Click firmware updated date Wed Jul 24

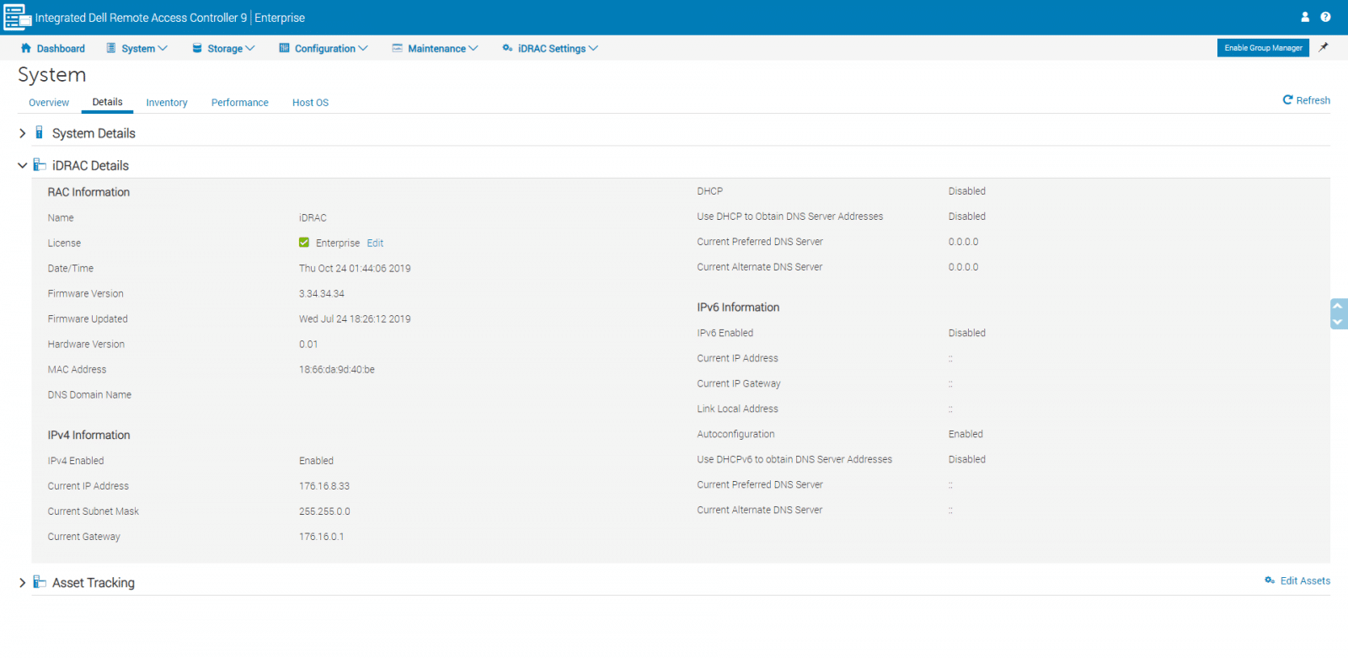[355, 318]
